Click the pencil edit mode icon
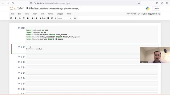170x95 pixels. coord(139,14)
